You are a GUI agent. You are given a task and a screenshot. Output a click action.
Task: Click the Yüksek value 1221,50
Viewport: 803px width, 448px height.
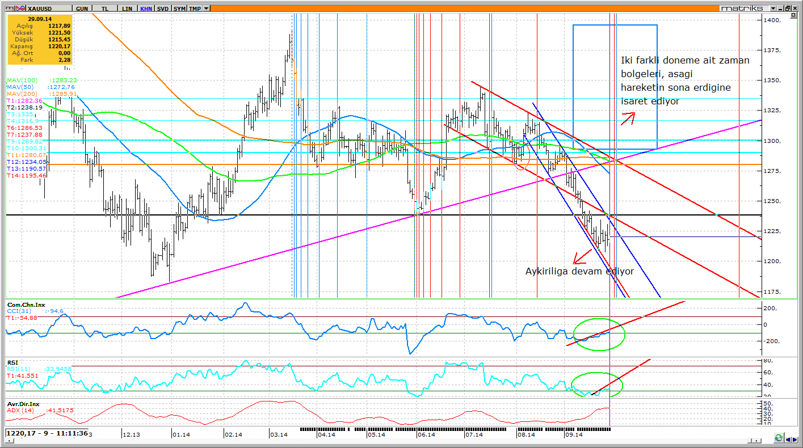[x=60, y=32]
